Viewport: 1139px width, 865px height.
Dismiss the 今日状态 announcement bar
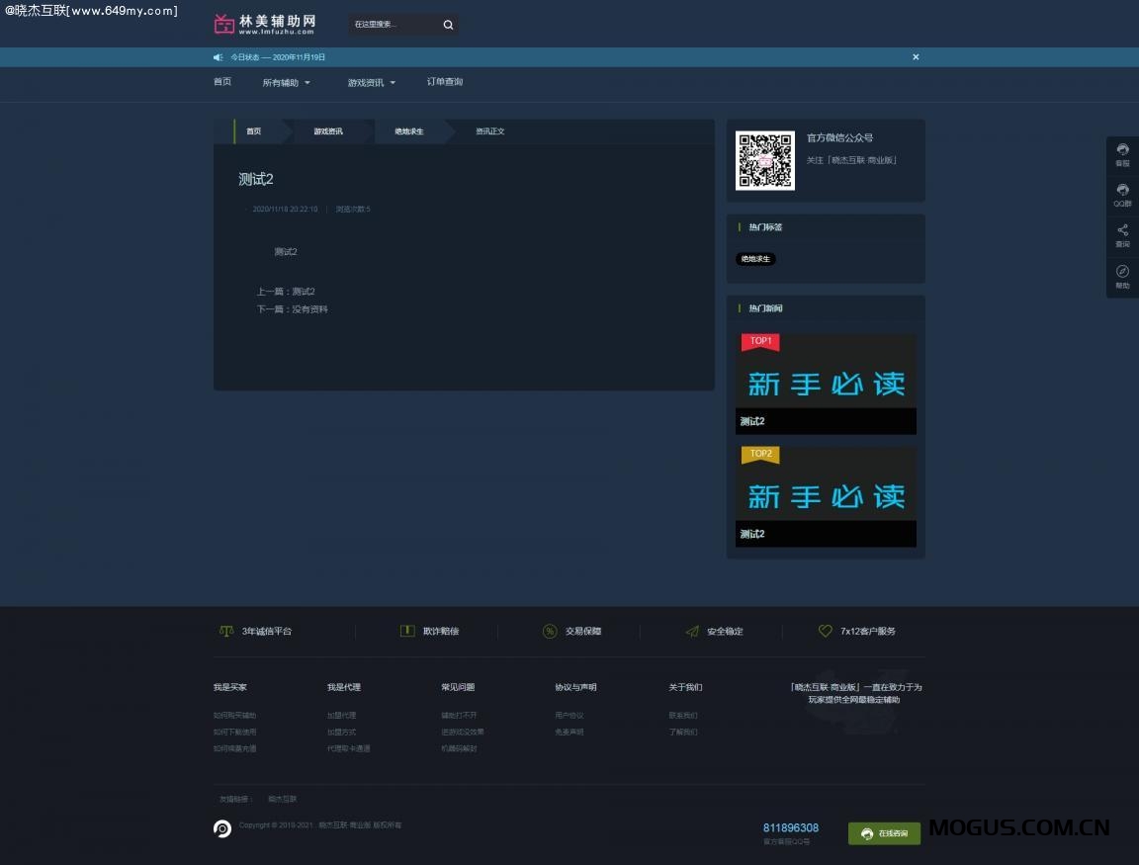coord(916,57)
